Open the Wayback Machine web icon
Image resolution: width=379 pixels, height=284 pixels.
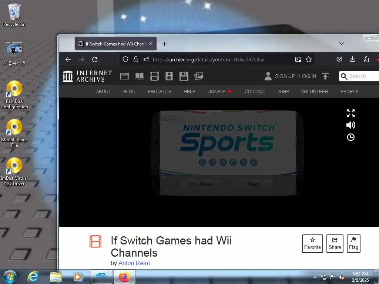pos(124,76)
